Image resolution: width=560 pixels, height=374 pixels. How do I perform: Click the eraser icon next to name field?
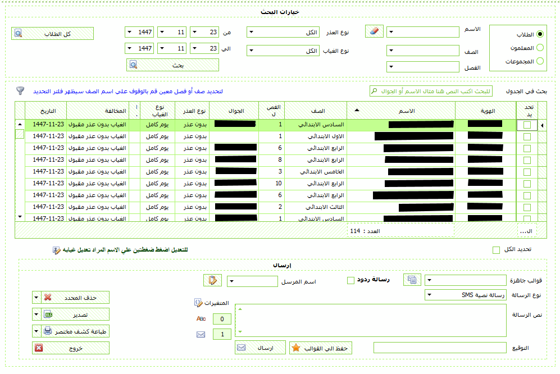[x=374, y=31]
